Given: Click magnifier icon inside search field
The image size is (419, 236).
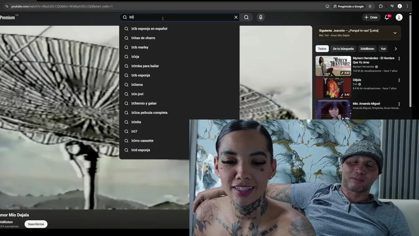Looking at the screenshot, I should pyautogui.click(x=125, y=17).
